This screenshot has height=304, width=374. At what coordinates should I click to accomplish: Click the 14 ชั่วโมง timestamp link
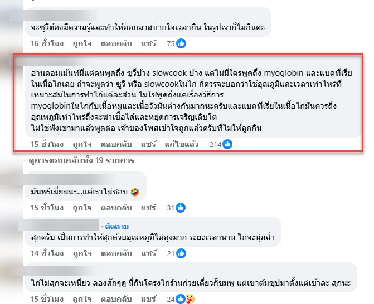47,253
